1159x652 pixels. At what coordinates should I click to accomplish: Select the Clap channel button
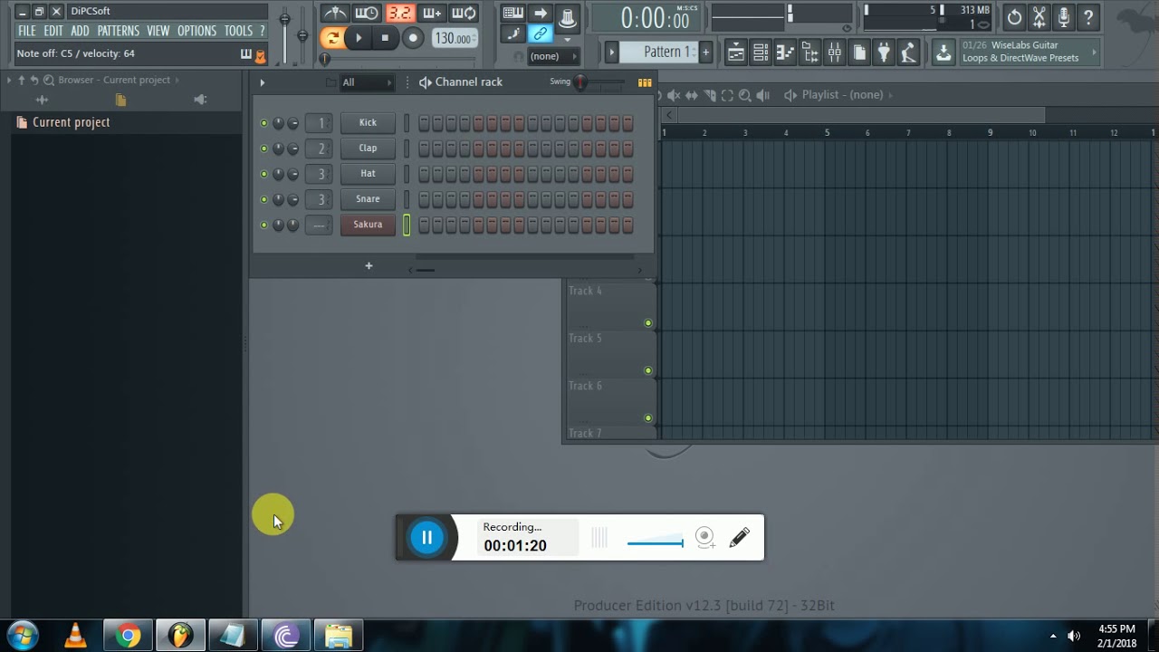click(x=368, y=148)
